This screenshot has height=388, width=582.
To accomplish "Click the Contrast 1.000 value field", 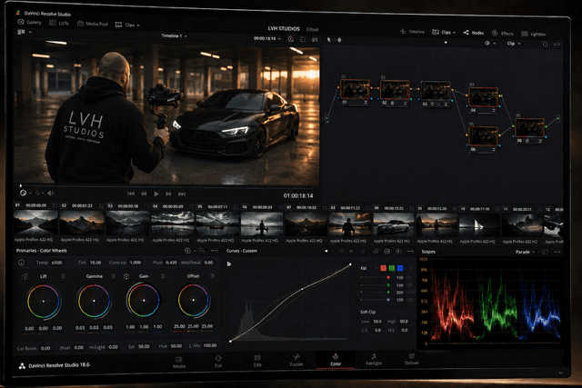I will click(135, 263).
